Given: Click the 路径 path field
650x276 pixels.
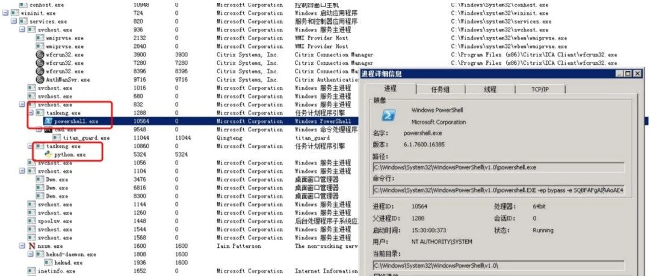Looking at the screenshot, I should pyautogui.click(x=499, y=167).
